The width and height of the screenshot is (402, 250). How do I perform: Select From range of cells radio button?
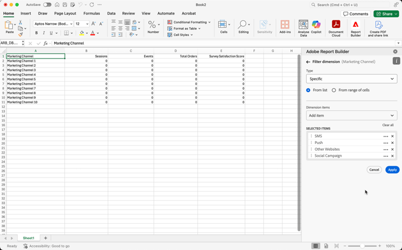coord(334,90)
